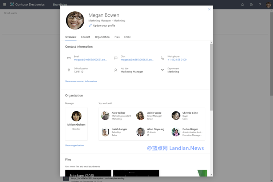Open the Files tab

(117, 37)
